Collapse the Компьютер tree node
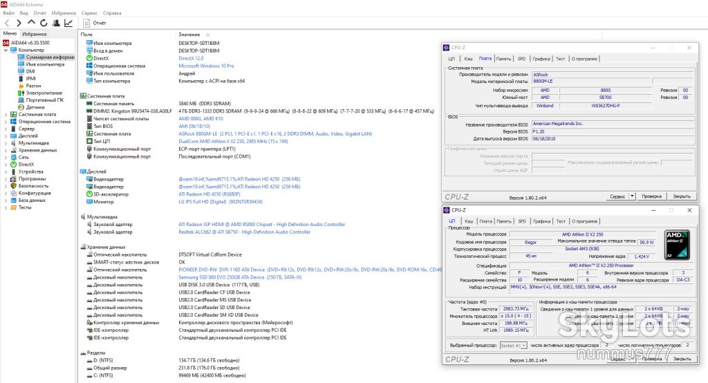 coord(6,50)
